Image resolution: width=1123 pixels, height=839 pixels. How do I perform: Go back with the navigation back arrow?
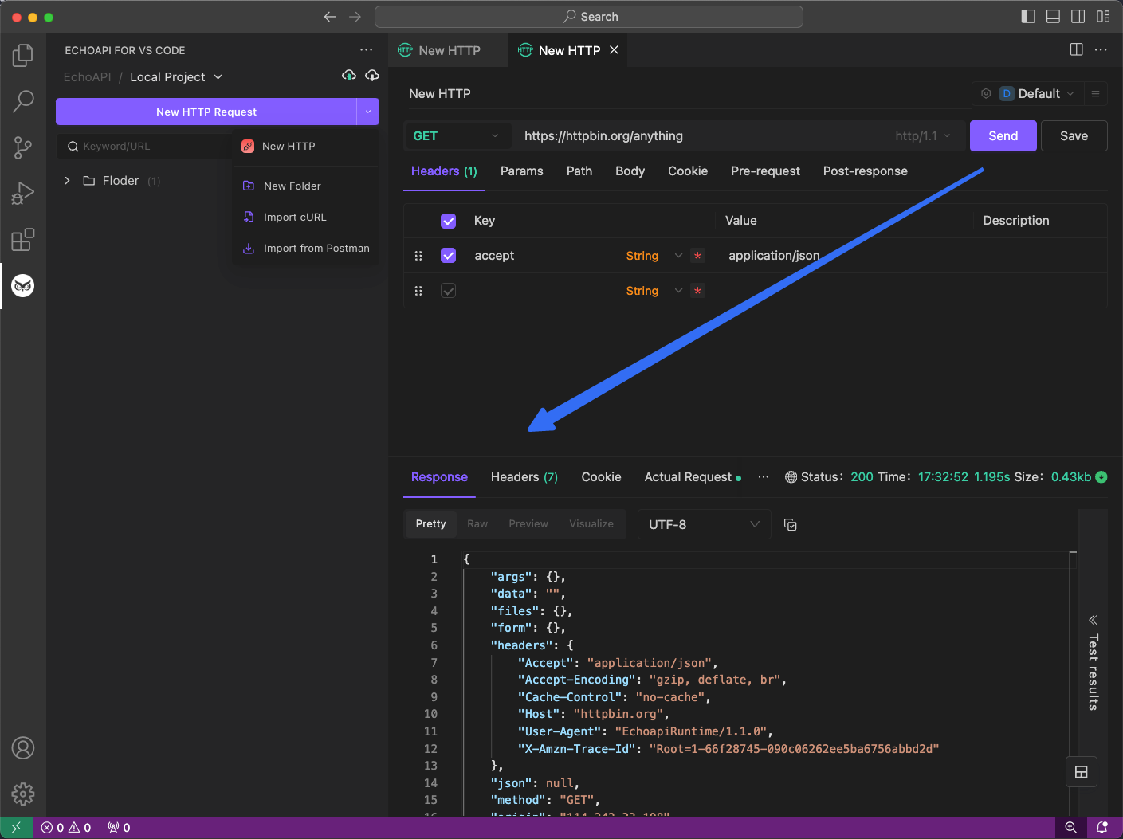click(x=330, y=17)
